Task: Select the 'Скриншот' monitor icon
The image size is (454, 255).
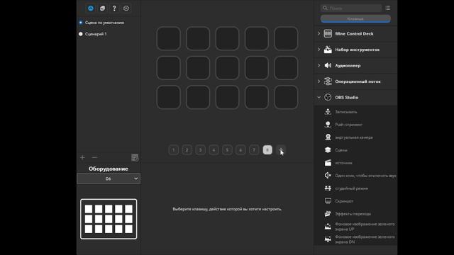Action: tap(328, 201)
